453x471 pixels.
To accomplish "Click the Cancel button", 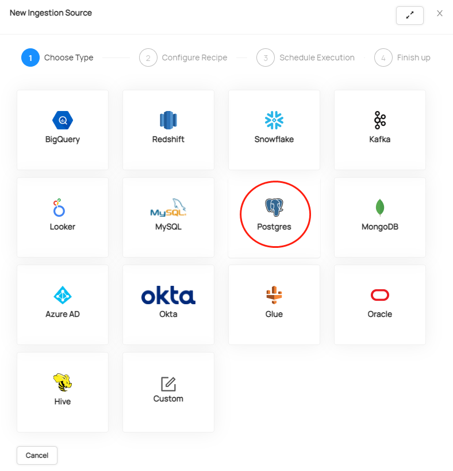I will (37, 455).
